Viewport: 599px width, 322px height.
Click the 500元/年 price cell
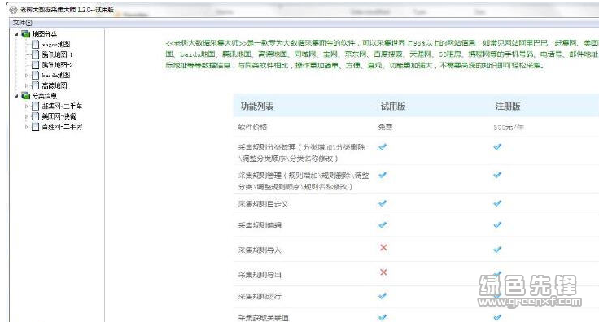pos(508,127)
